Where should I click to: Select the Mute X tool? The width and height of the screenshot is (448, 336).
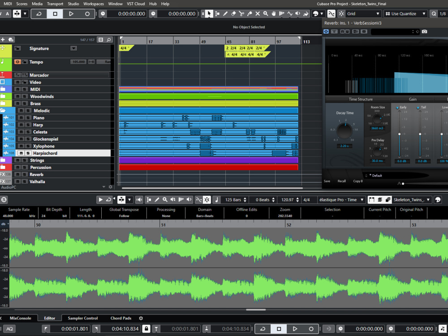(258, 14)
